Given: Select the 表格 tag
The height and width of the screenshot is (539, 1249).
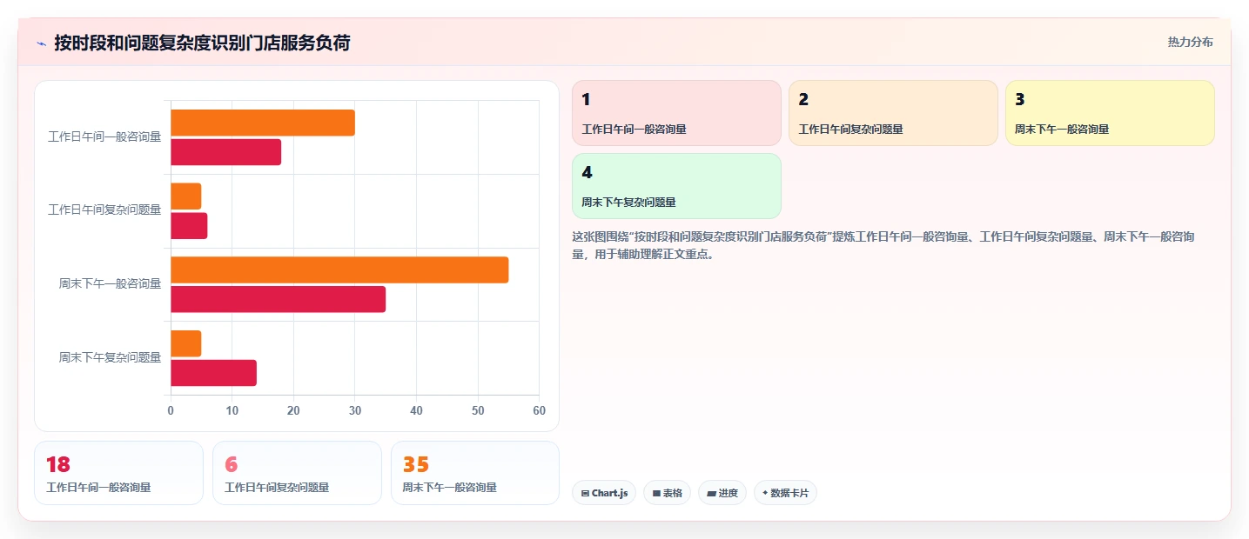Looking at the screenshot, I should [667, 493].
